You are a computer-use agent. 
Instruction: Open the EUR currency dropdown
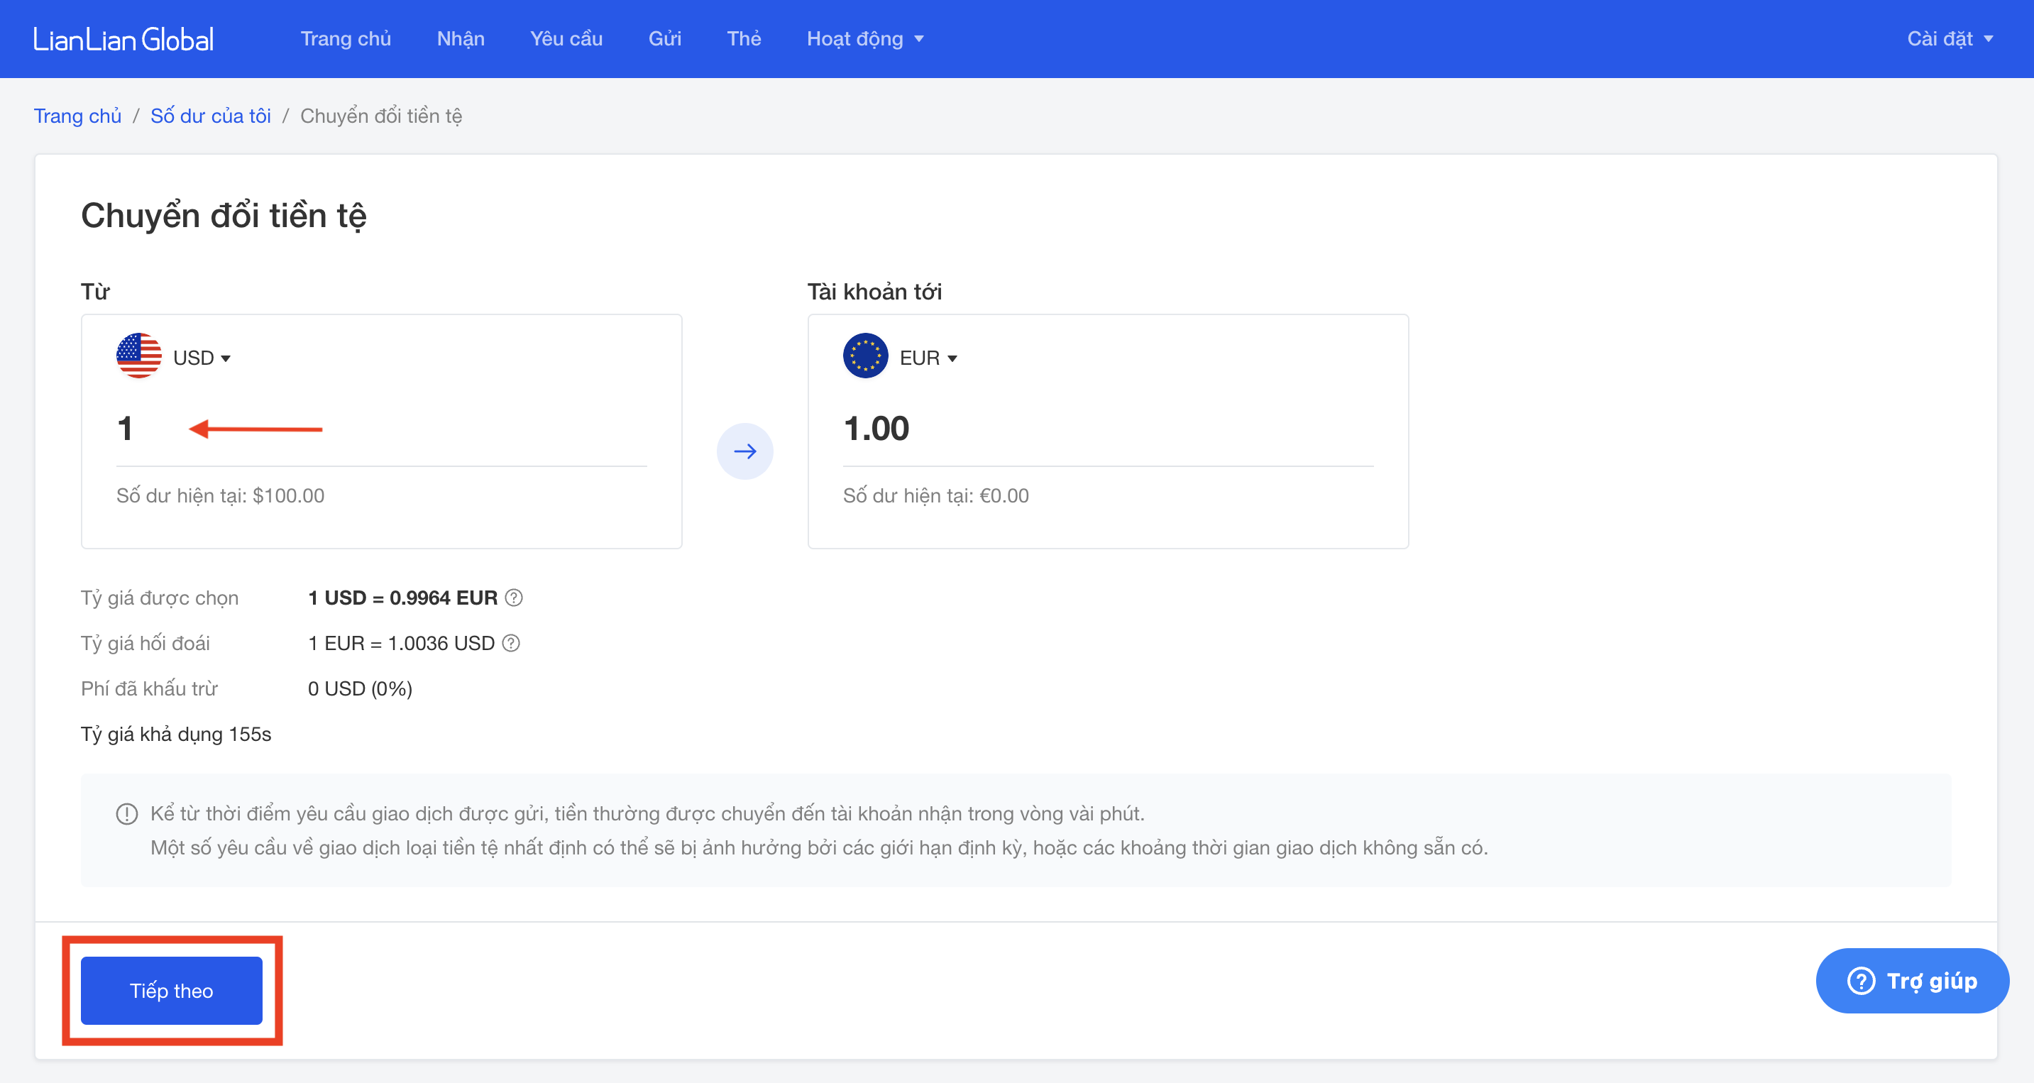[928, 358]
